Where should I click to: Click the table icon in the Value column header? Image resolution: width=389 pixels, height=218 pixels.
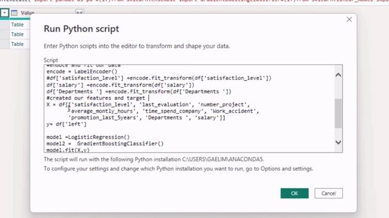click(x=14, y=13)
